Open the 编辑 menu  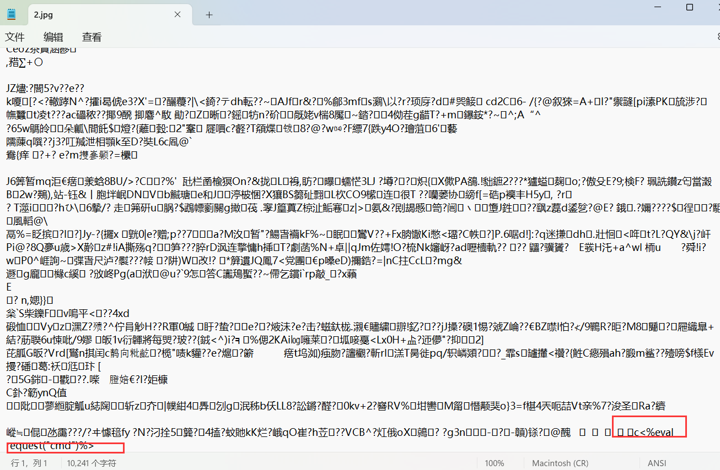53,37
